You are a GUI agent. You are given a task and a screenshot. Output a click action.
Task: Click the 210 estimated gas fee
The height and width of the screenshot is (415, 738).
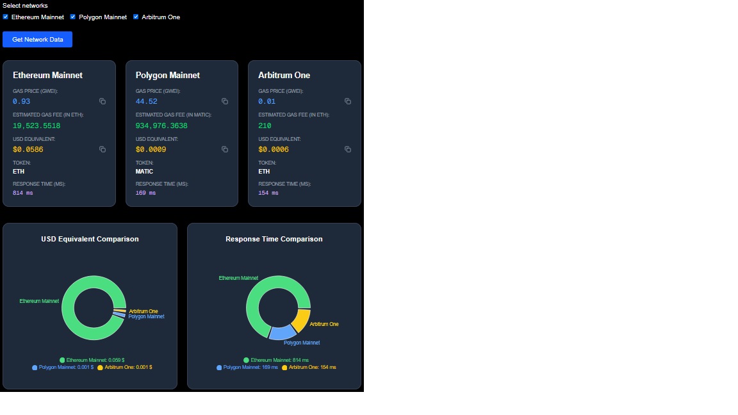(x=265, y=126)
